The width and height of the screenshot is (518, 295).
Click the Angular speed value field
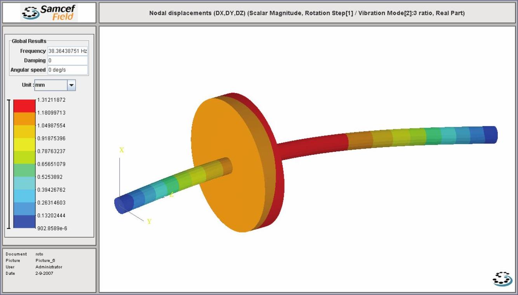click(68, 70)
